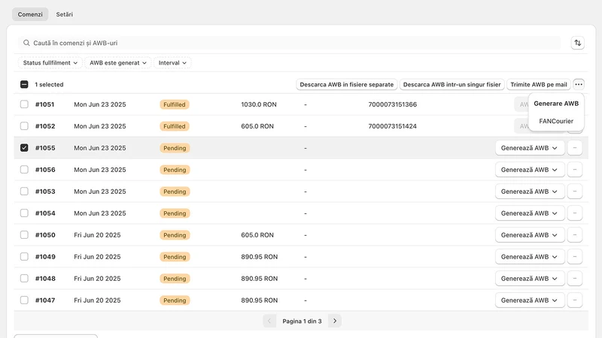The width and height of the screenshot is (602, 338).
Task: Select order #1052 checkbox
Action: click(x=24, y=126)
